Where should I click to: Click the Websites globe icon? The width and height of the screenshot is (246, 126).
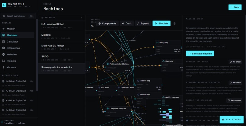point(4,54)
